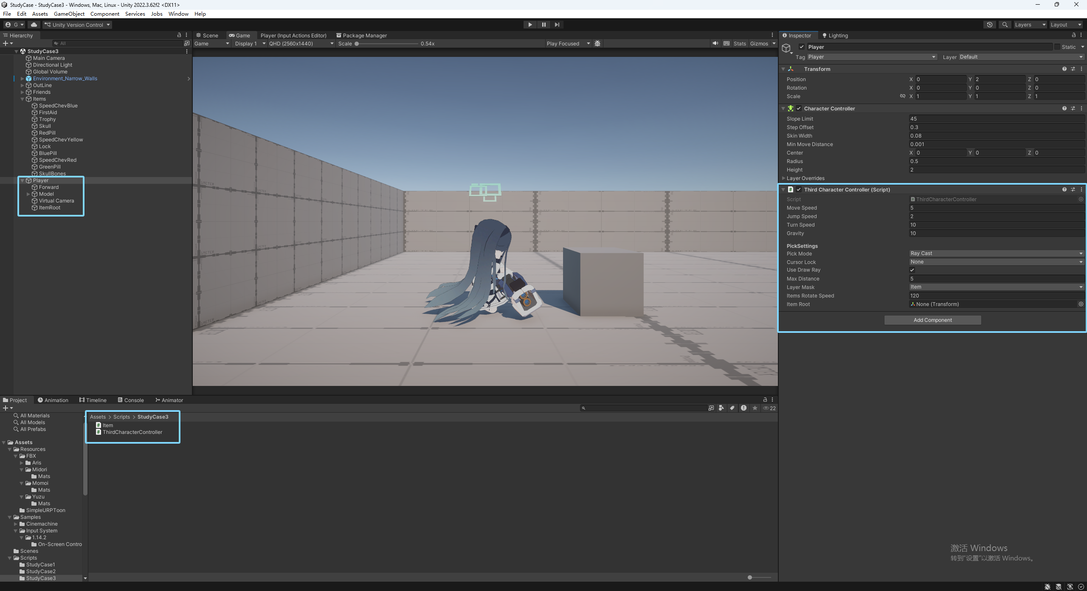The height and width of the screenshot is (591, 1087).
Task: Open the Pick Mode dropdown
Action: 996,253
